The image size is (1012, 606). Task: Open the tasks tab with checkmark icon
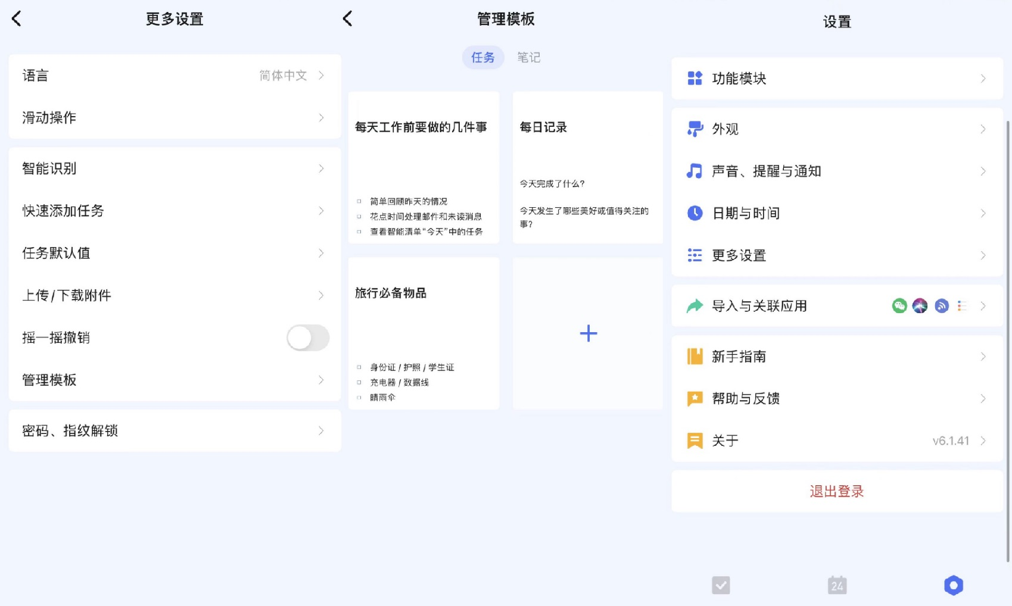(x=721, y=585)
